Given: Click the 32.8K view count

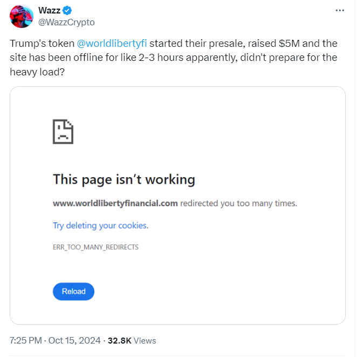Looking at the screenshot, I should [x=120, y=340].
